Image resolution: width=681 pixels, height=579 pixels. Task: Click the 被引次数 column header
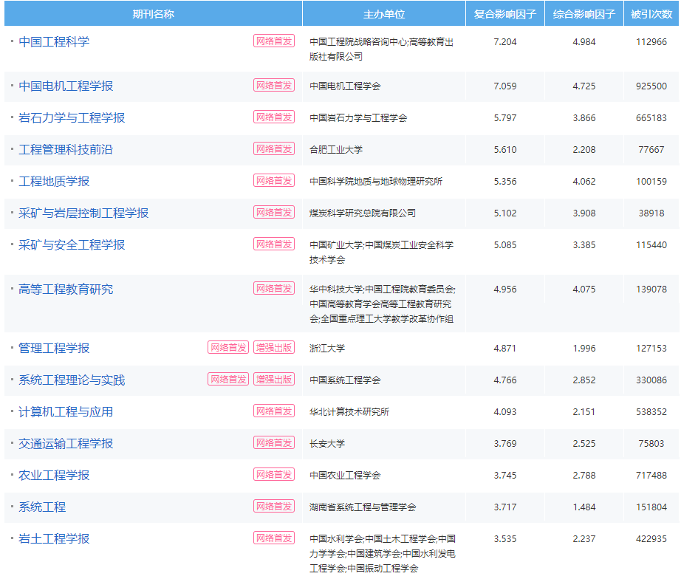click(651, 14)
